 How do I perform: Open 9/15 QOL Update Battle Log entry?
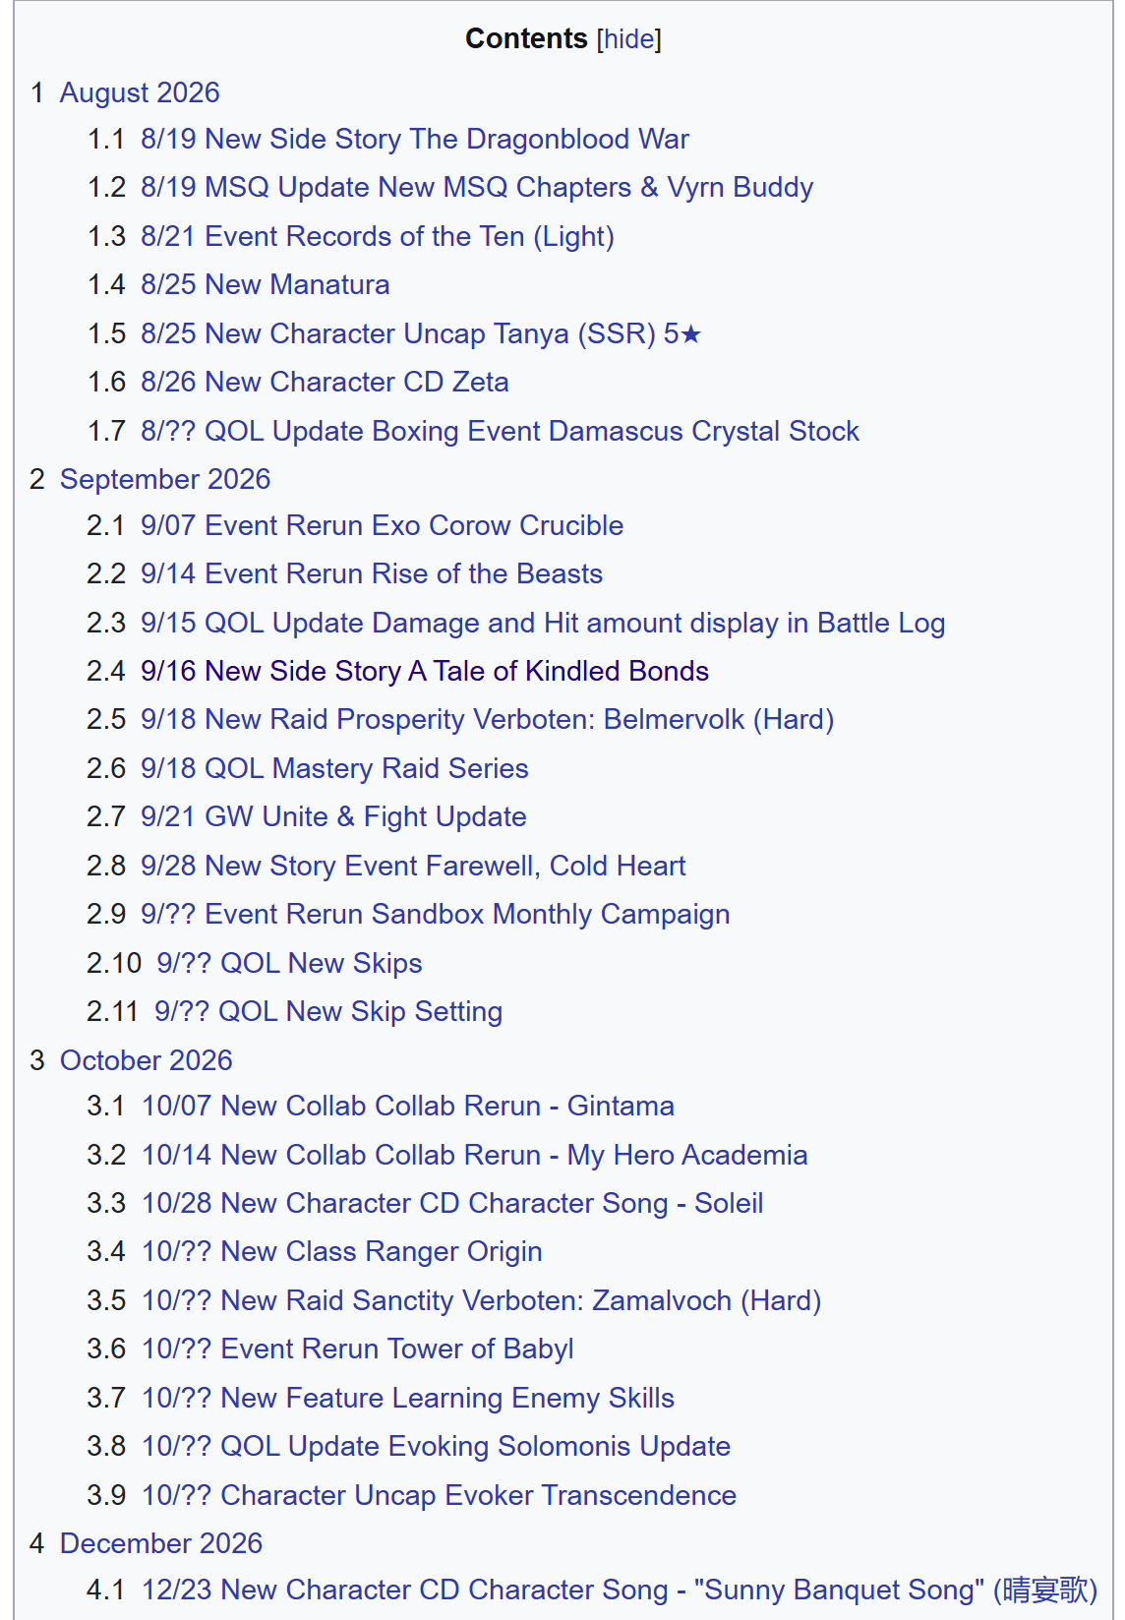[543, 623]
